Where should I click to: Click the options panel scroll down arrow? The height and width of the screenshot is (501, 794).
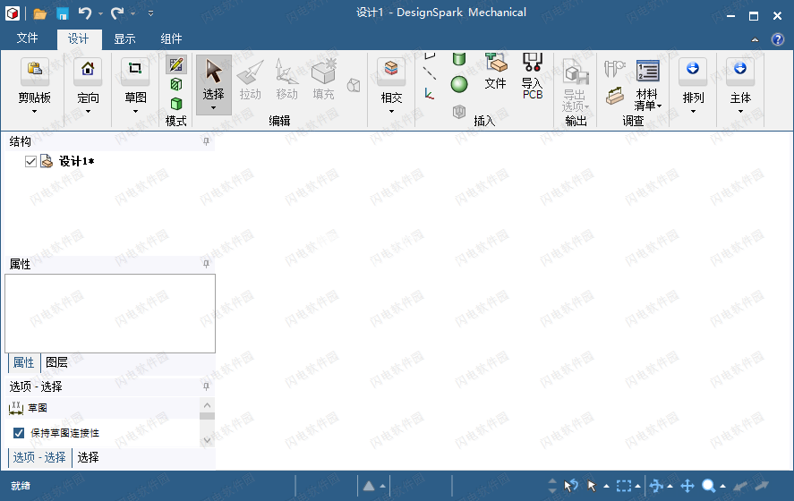pyautogui.click(x=207, y=440)
